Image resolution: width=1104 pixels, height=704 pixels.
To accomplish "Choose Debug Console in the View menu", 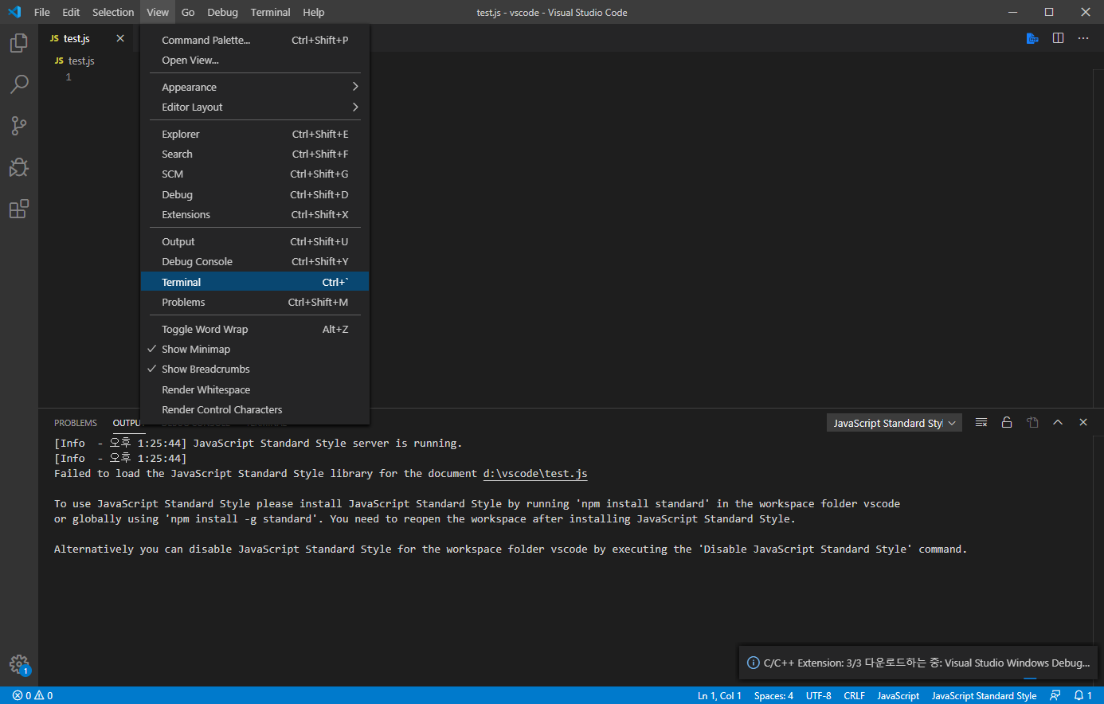I will click(x=255, y=261).
